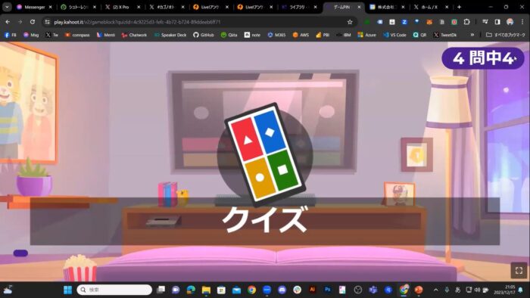Open VS Code bookmark
Image resolution: width=530 pixels, height=298 pixels.
click(x=394, y=35)
